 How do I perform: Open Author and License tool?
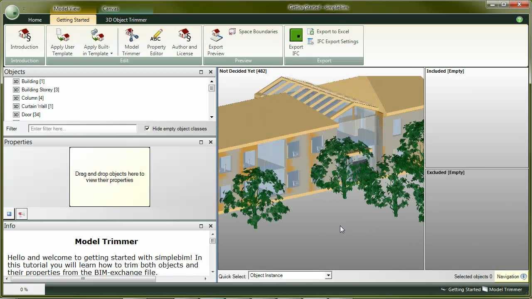click(x=185, y=42)
